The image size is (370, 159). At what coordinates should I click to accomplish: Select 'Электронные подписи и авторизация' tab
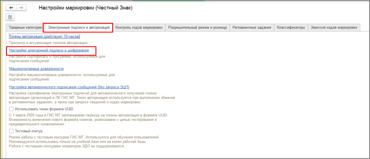79,27
